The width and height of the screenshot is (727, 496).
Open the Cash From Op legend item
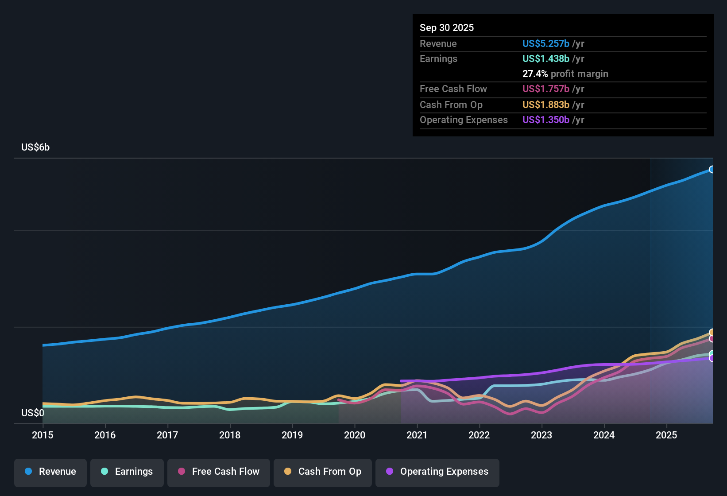coord(322,472)
